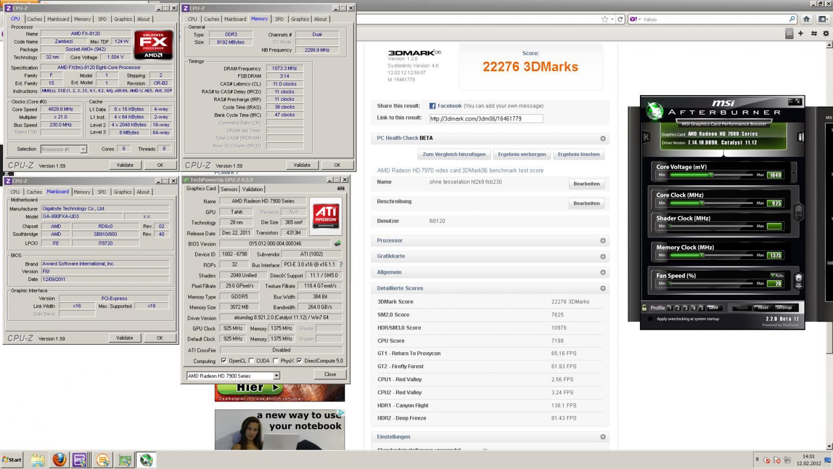Image resolution: width=833 pixels, height=469 pixels.
Task: Click the Ergebnis löschen button
Action: coord(579,154)
